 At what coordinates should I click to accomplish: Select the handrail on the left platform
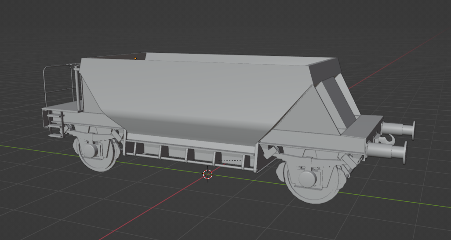[59, 86]
